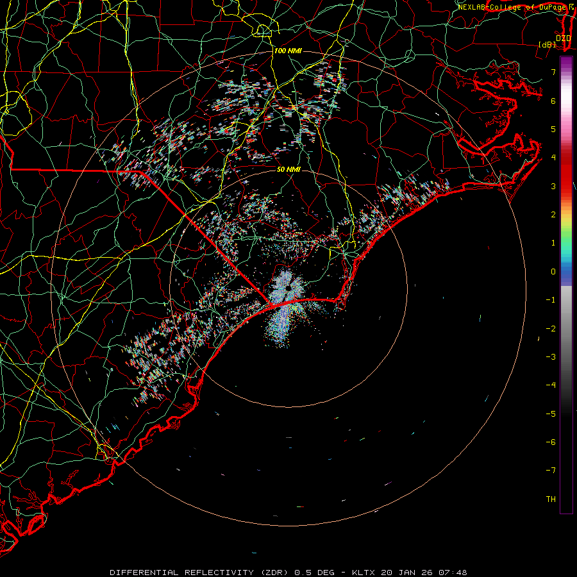Screen dimensions: 577x577
Task: Click the "-2" value on the color scale
Action: click(551, 329)
